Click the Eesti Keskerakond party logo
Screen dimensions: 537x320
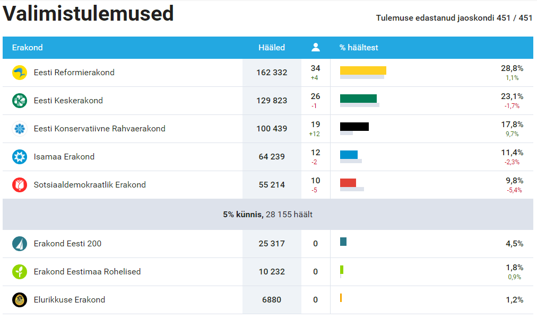pyautogui.click(x=20, y=101)
